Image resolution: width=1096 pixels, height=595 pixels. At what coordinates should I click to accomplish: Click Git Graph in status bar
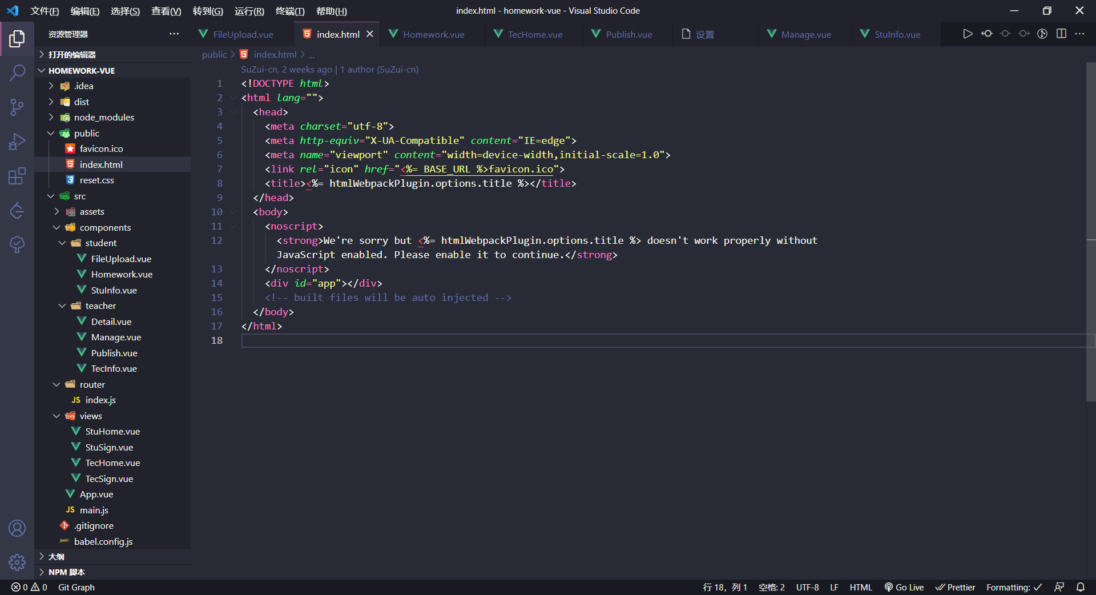pos(76,587)
